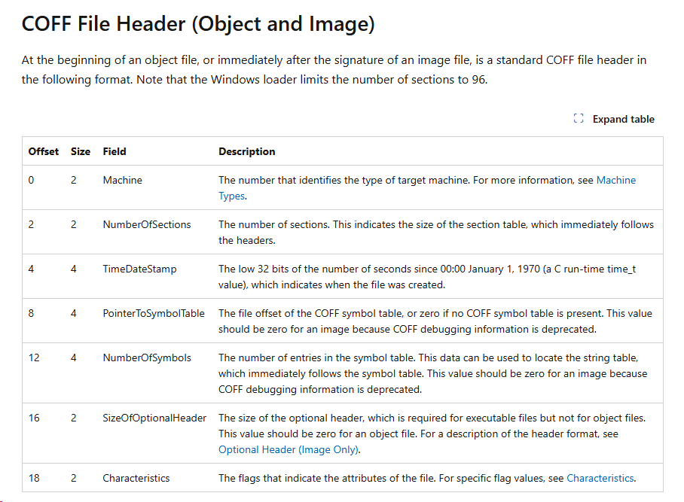
Task: Select the NumberOfSymbols field cell
Action: coord(147,357)
